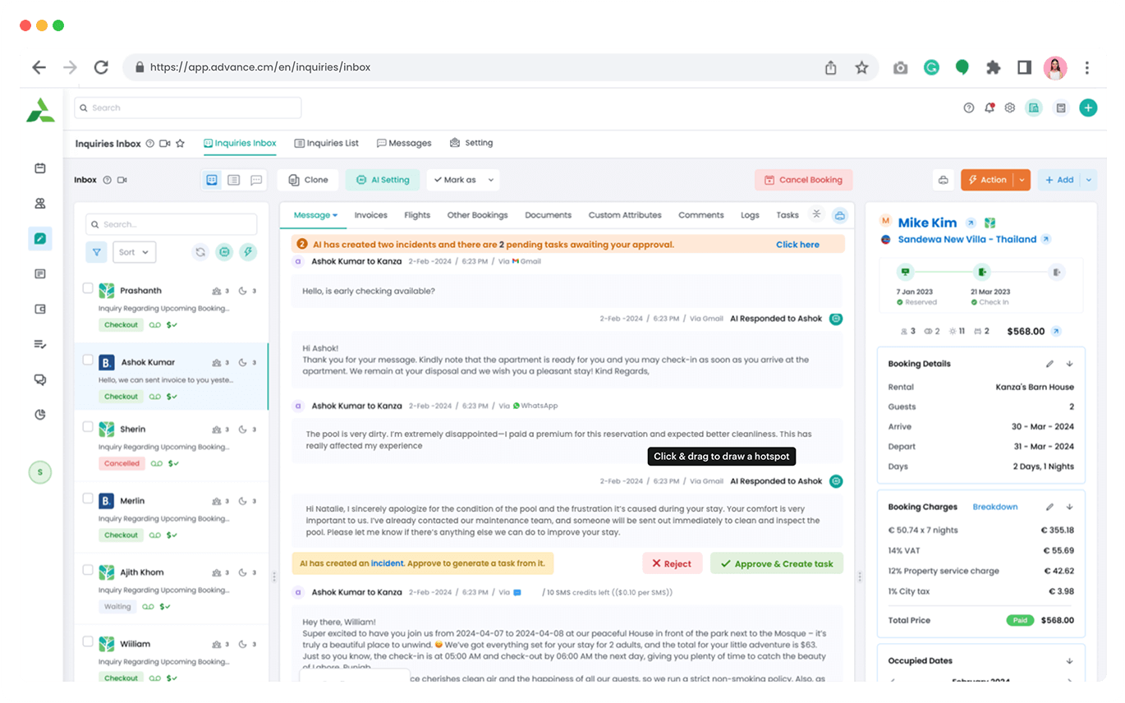Click the pie chart reports sidebar icon
This screenshot has width=1125, height=703.
39,415
